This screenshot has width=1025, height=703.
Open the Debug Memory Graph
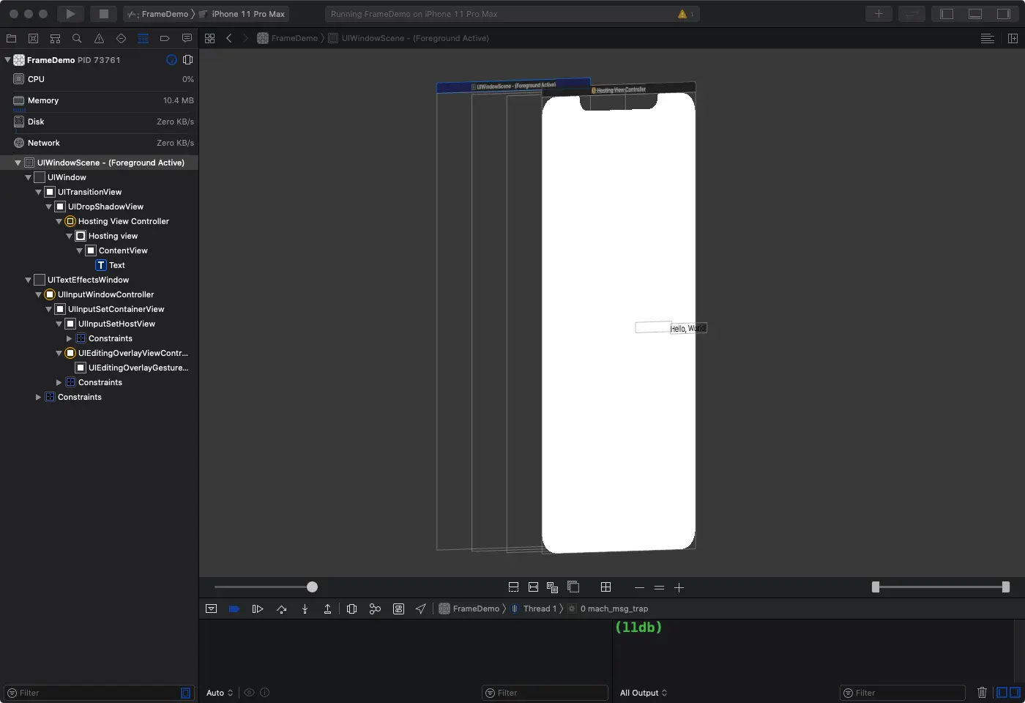375,609
